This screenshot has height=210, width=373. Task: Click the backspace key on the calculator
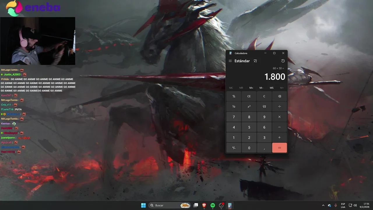279,96
